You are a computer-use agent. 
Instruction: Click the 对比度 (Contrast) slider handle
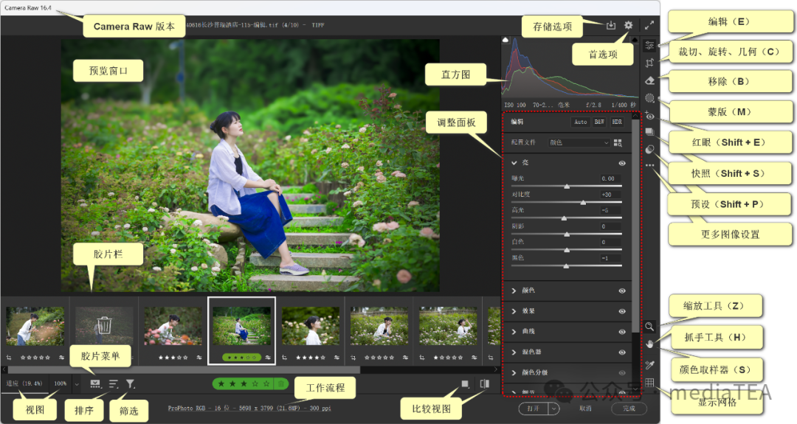[583, 203]
